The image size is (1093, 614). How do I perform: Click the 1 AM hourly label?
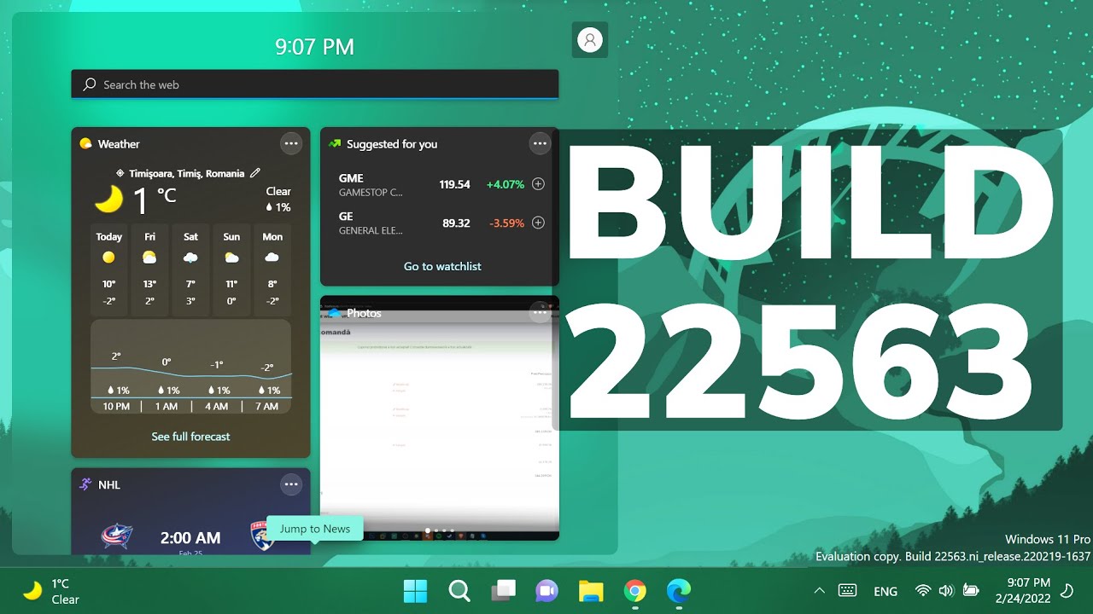pos(167,407)
